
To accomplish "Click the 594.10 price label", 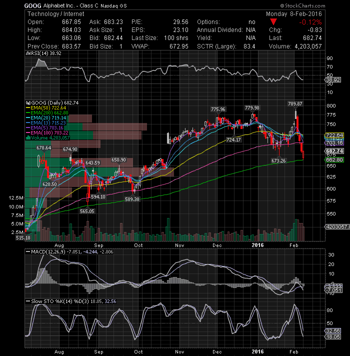I will [98, 196].
